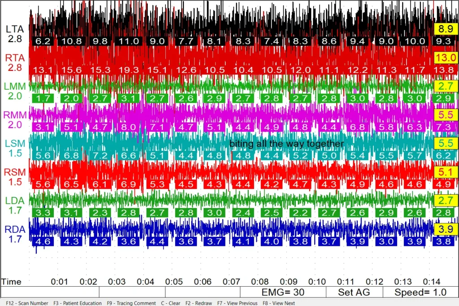The height and width of the screenshot is (306, 459).
Task: Click the yellow 13.0 average for RTA
Action: [x=446, y=58]
